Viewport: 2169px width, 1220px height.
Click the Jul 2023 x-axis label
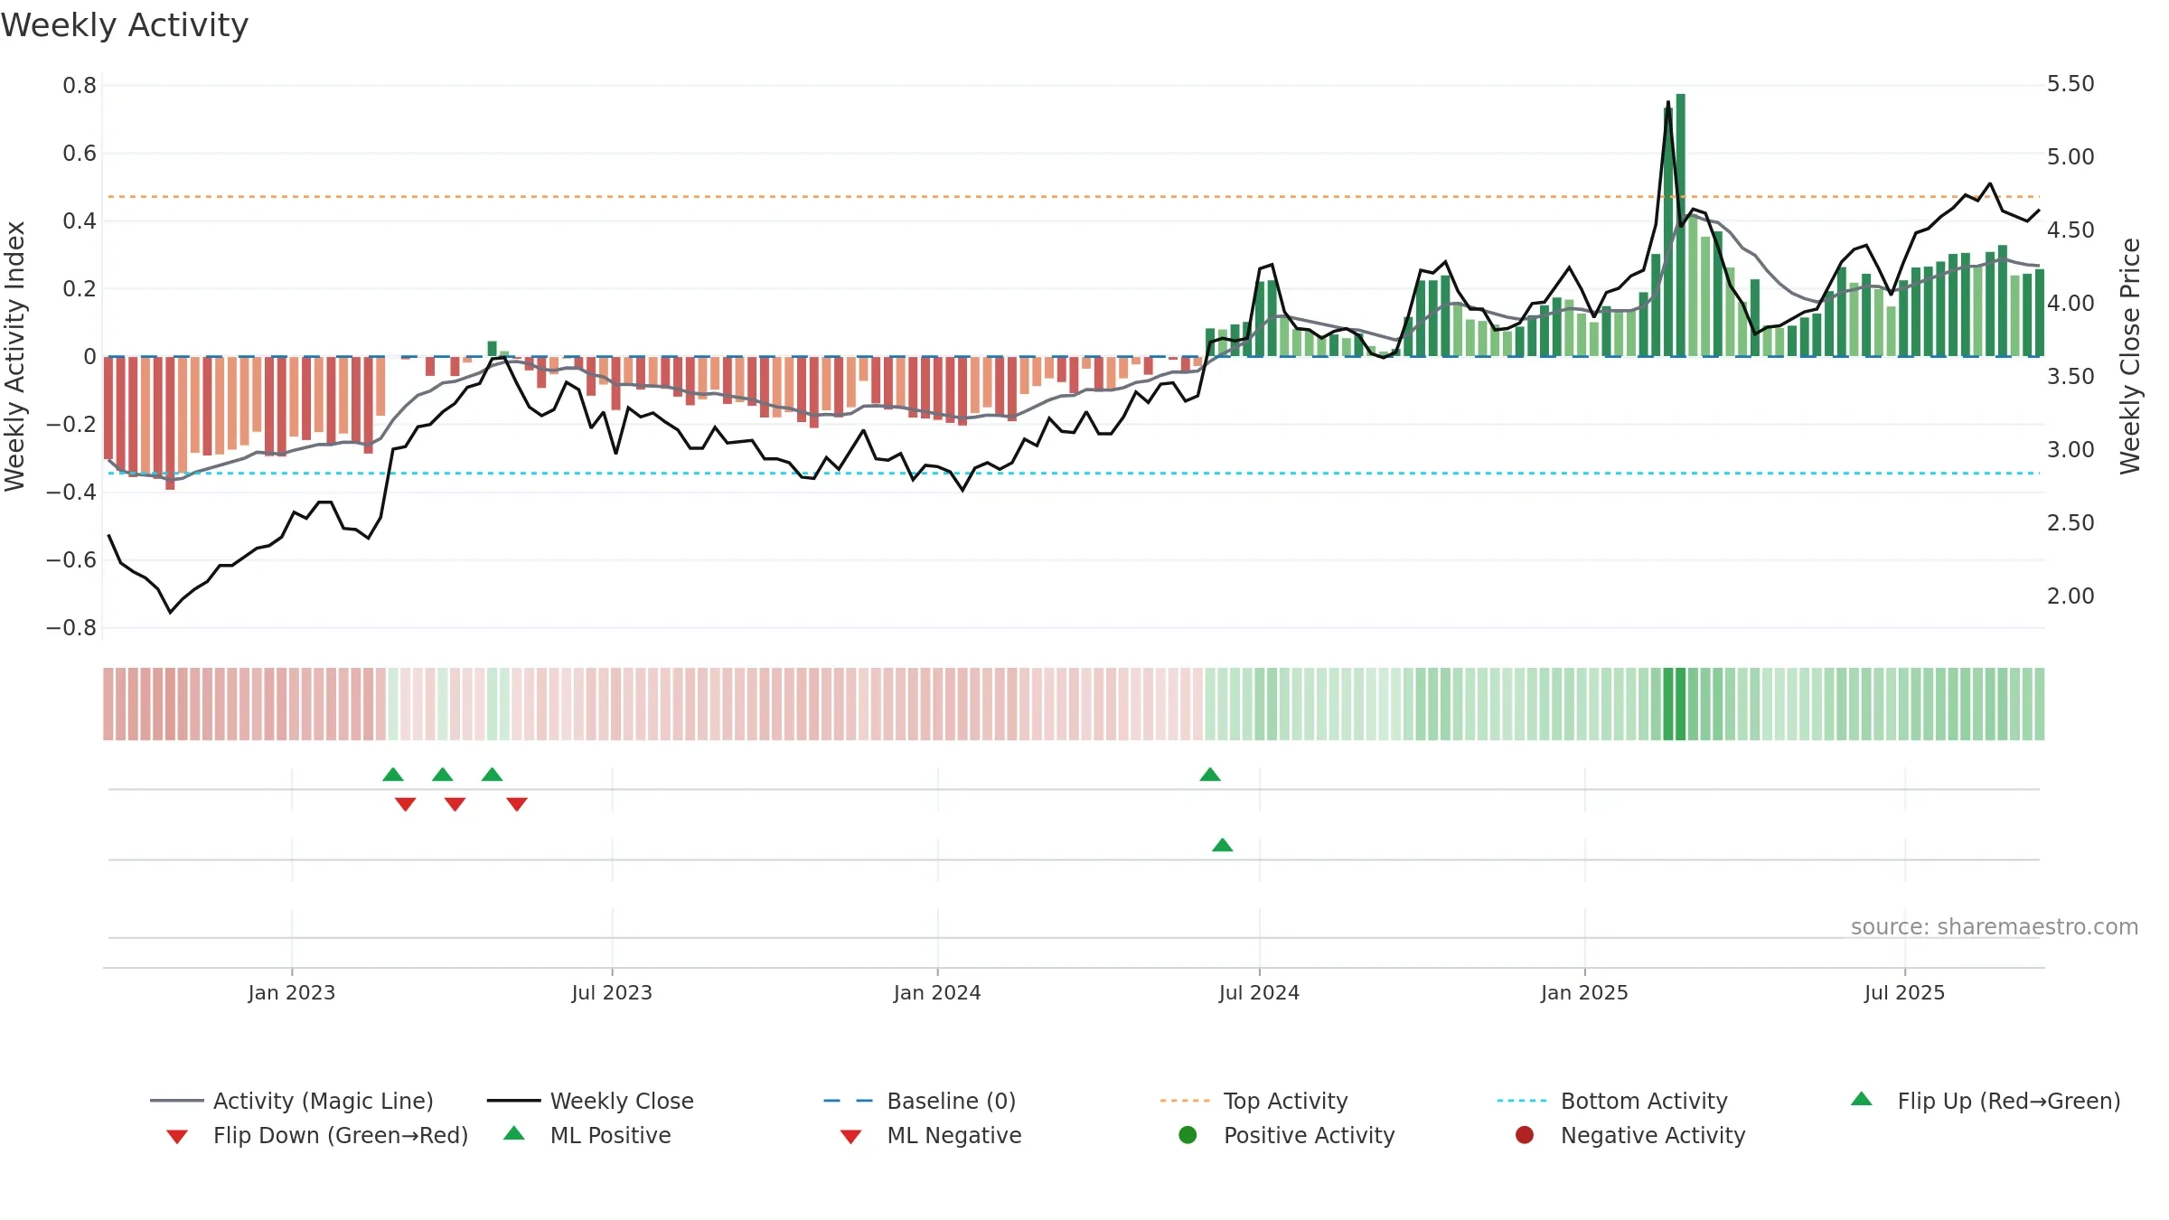(x=612, y=992)
